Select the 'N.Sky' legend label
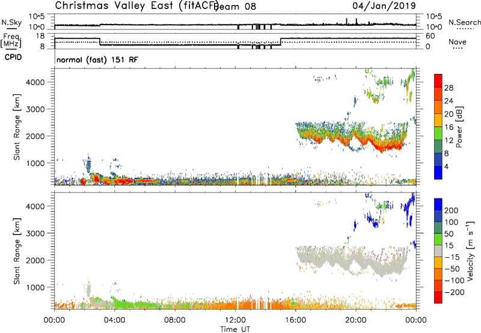Viewport: 481px width, 333px height. (x=11, y=22)
